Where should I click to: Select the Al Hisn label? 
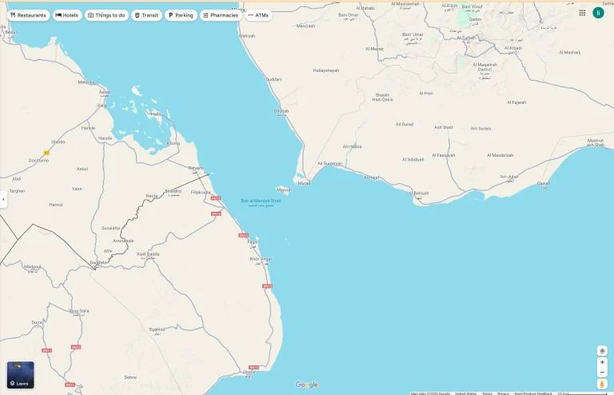coord(426,94)
